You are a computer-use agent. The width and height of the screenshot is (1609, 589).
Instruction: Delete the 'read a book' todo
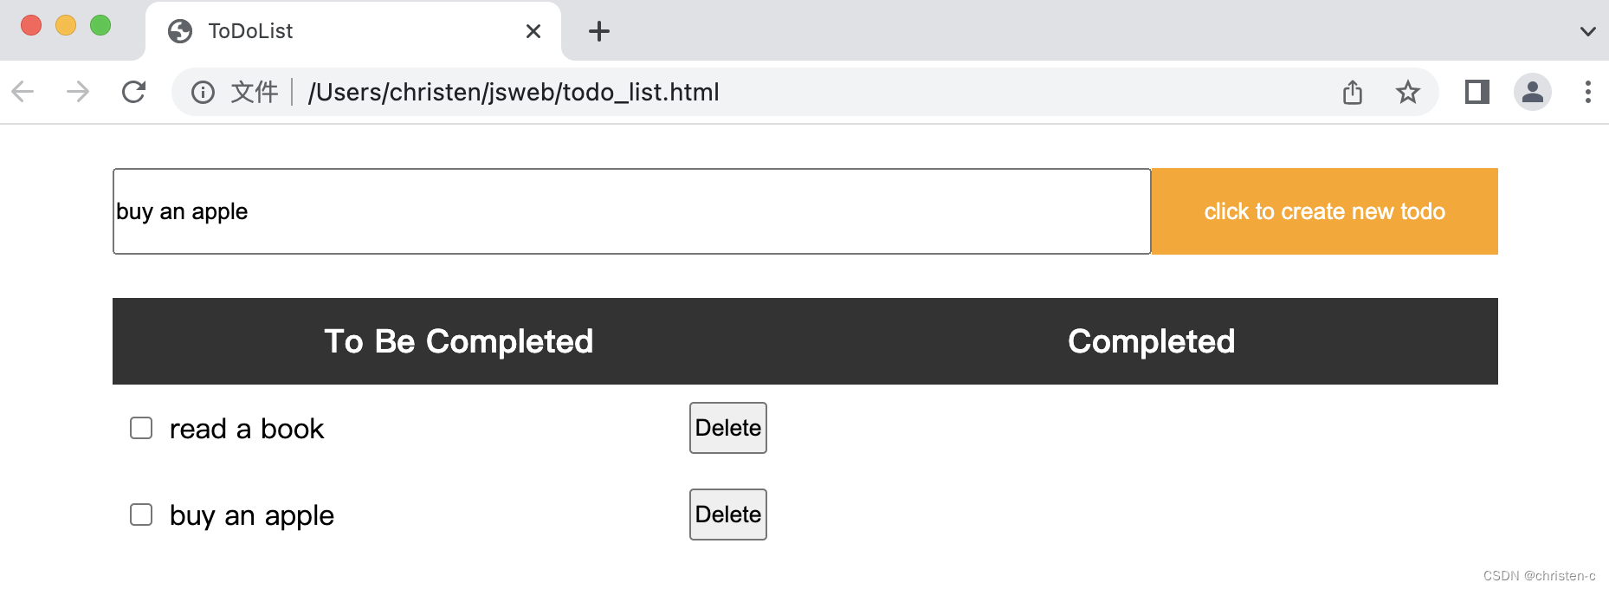point(728,428)
